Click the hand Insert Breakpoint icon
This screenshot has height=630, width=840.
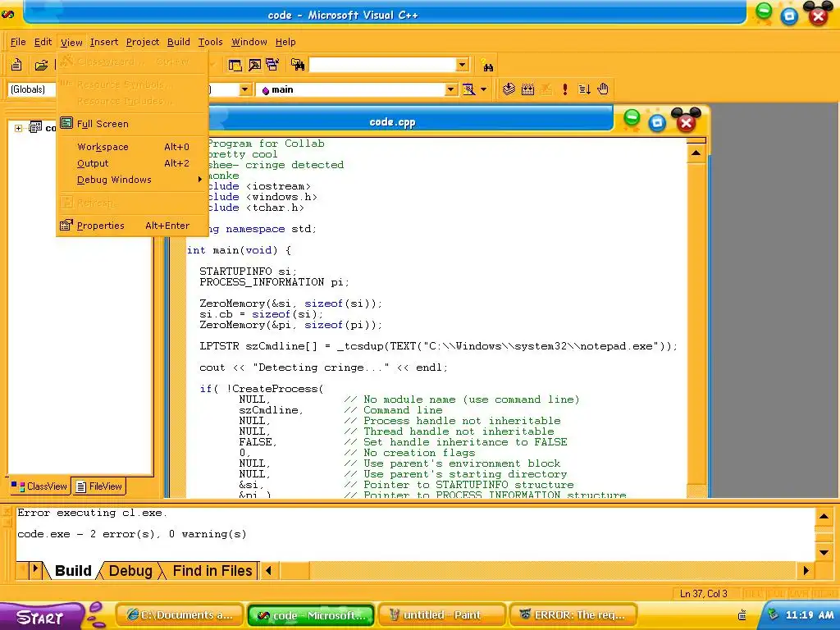tap(603, 89)
